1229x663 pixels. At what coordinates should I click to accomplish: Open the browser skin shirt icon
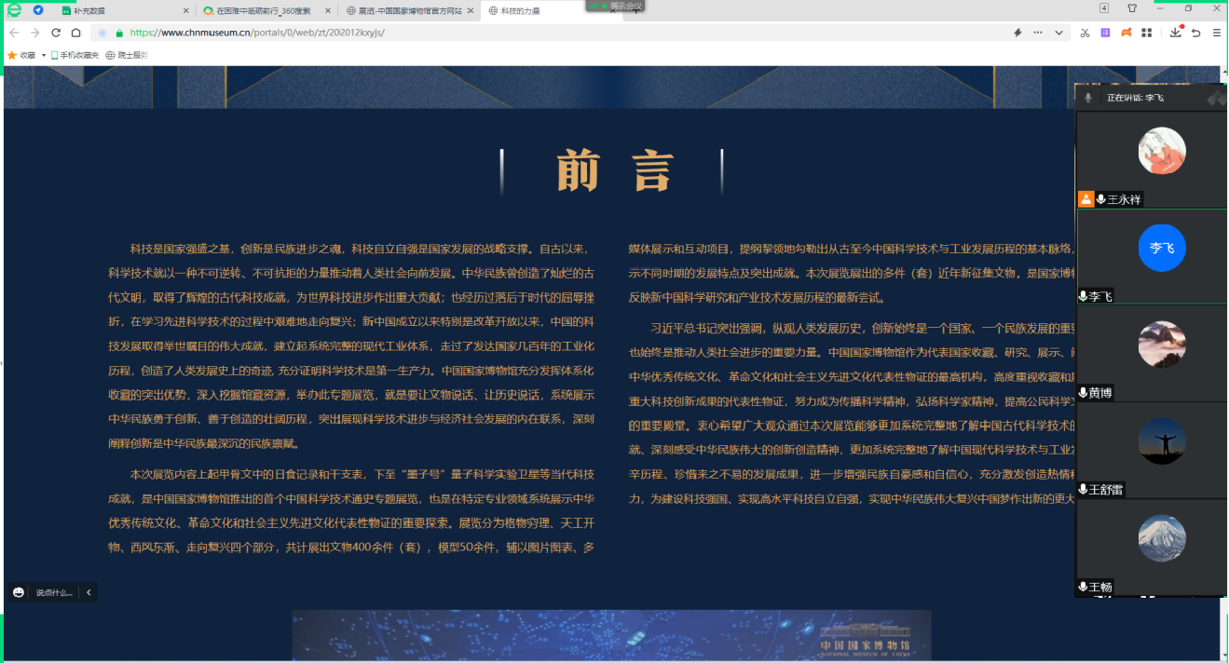pyautogui.click(x=1132, y=8)
